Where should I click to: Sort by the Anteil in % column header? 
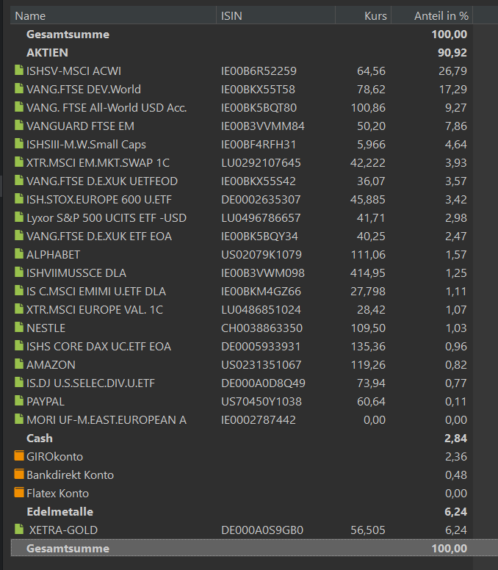click(x=432, y=15)
